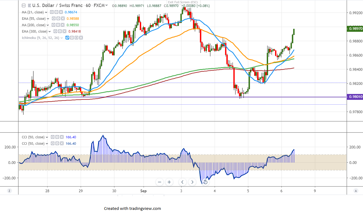Image resolution: width=363 pixels, height=212 pixels.
Task: Open the symbol dropdown arrow after FXCM
Action: [106, 5]
